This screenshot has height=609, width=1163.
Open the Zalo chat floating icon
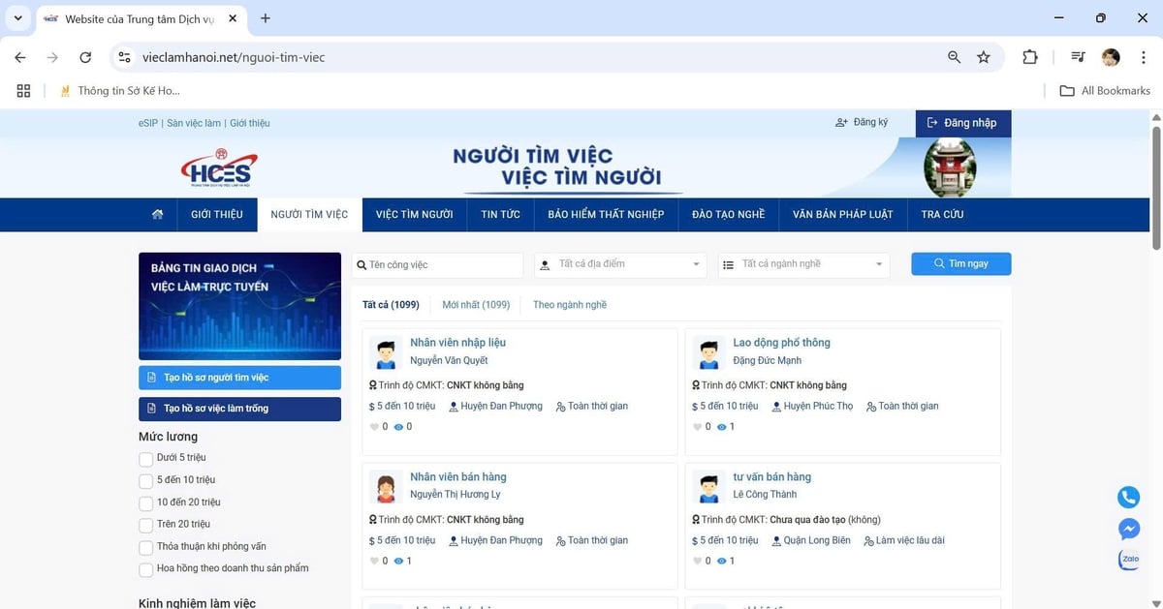click(1128, 560)
